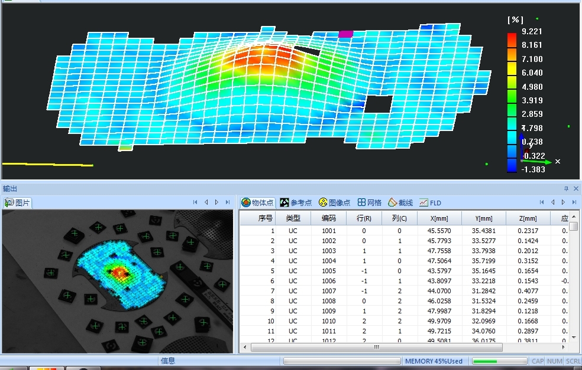Jump to first tab in image panel
582x370 pixels.
(195, 202)
